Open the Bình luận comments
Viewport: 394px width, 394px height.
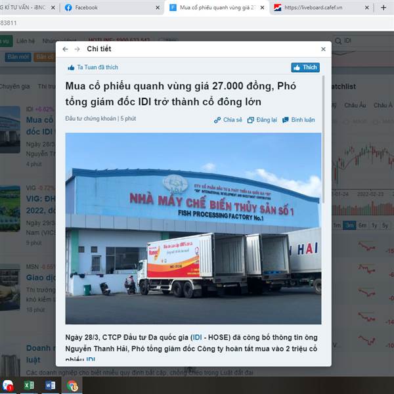(298, 120)
